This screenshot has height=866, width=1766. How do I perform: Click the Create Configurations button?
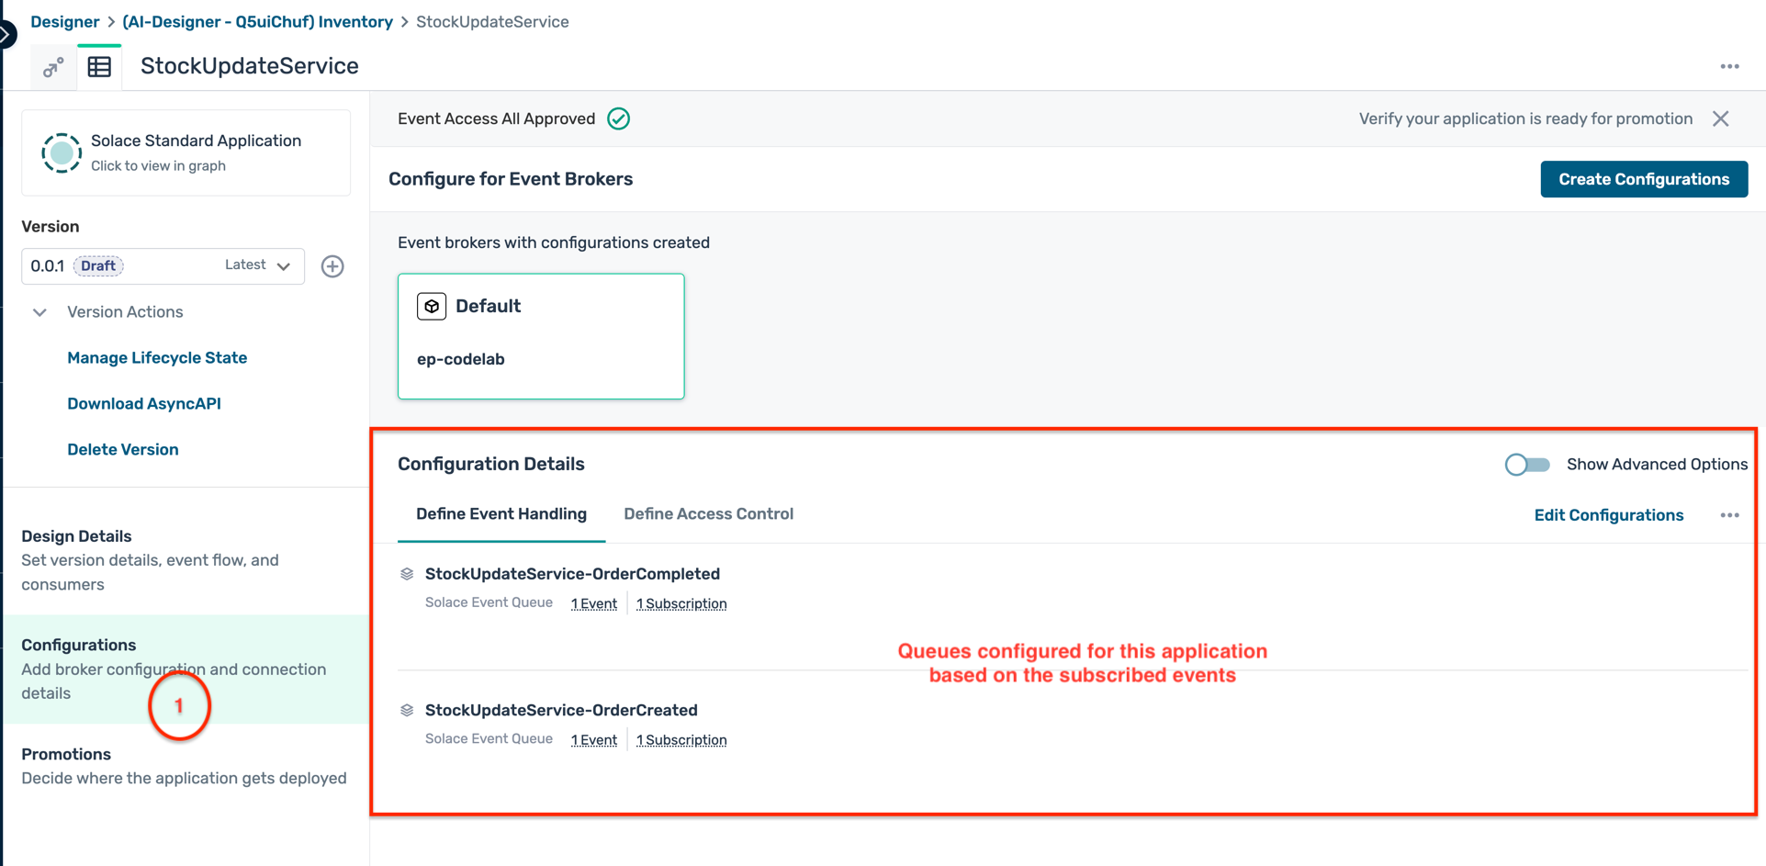[x=1643, y=179]
